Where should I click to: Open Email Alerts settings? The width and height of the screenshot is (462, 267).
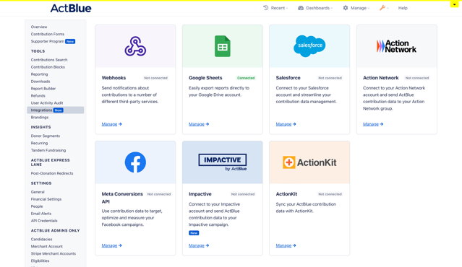[x=41, y=214]
